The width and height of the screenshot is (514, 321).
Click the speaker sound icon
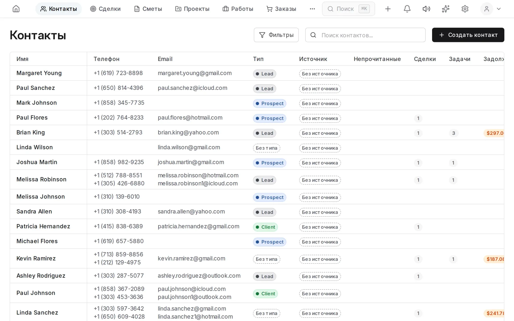click(426, 9)
